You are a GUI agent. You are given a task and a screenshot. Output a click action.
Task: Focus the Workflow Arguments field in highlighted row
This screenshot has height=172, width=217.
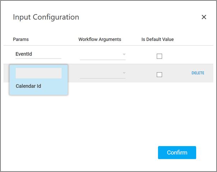click(x=101, y=73)
